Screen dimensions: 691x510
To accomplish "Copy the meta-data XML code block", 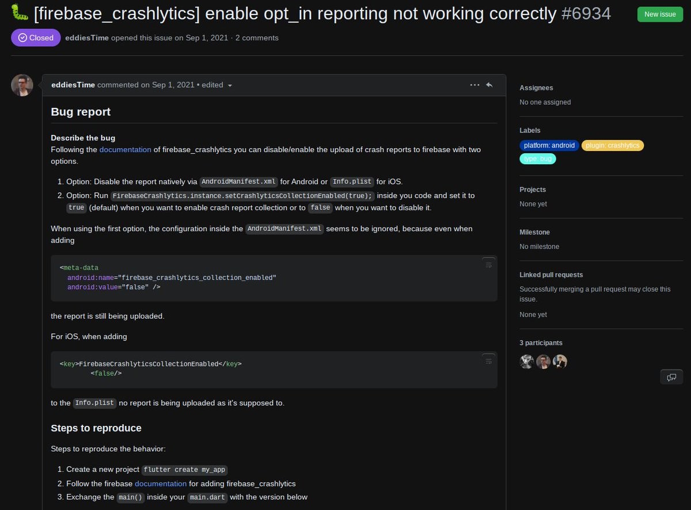I will [x=488, y=265].
